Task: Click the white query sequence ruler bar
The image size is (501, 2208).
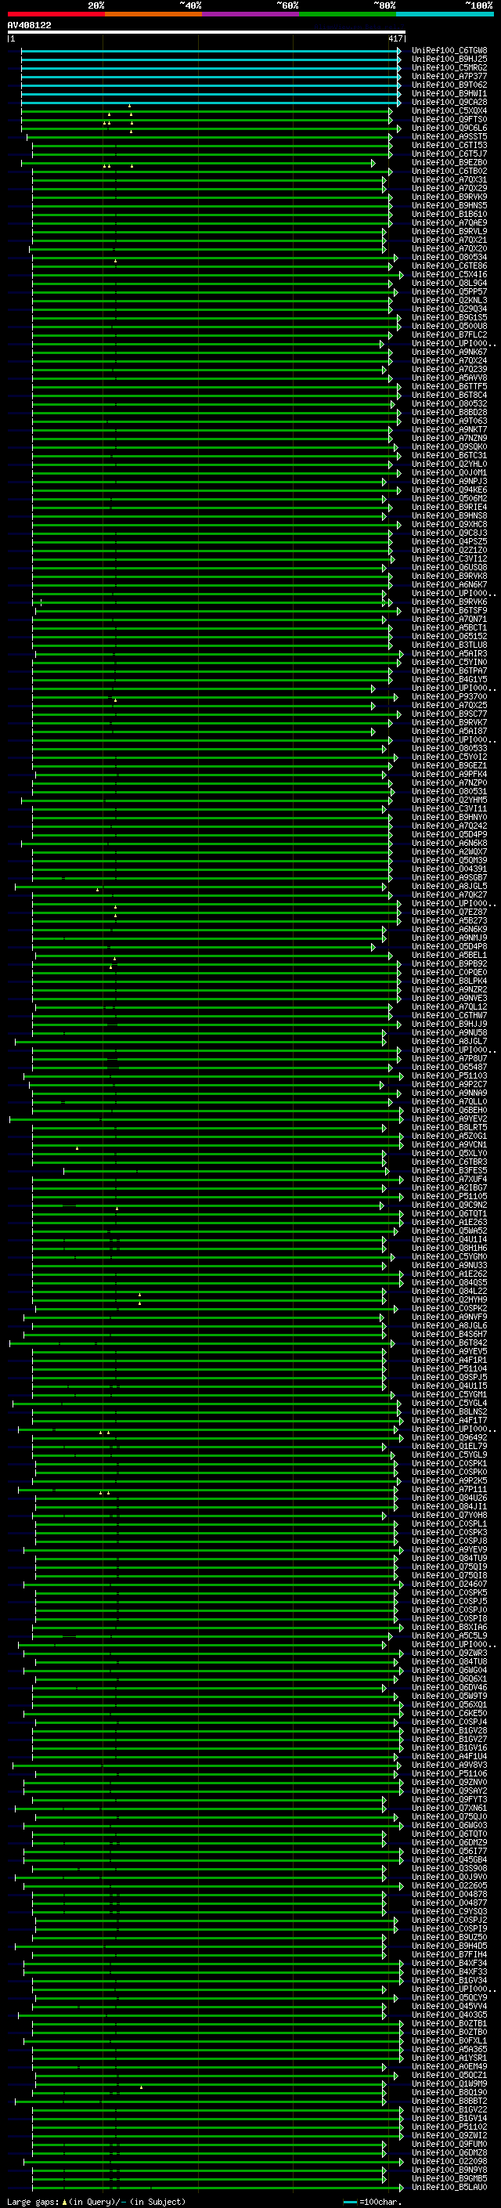Action: point(207,33)
